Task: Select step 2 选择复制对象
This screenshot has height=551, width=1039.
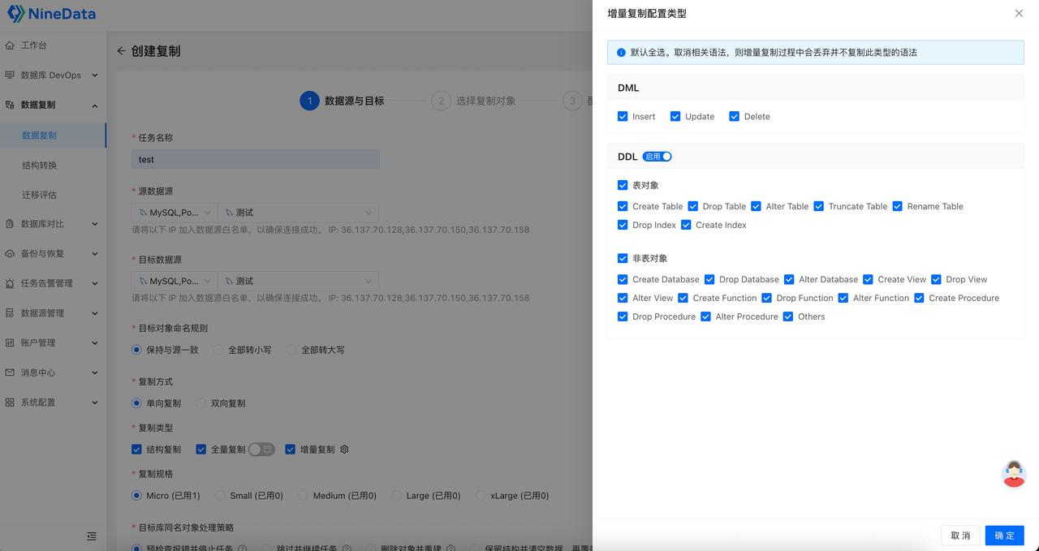Action: [474, 101]
